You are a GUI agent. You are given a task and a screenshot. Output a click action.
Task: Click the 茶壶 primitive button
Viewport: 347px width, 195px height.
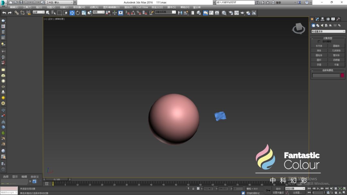[x=319, y=65]
